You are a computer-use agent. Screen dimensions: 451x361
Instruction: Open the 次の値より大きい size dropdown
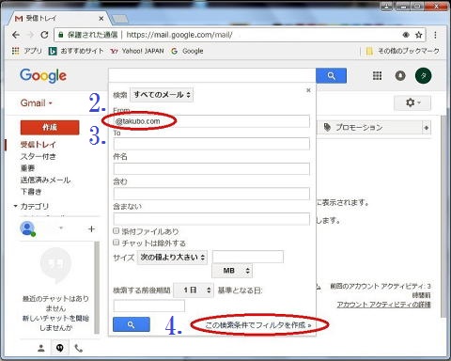coord(172,258)
